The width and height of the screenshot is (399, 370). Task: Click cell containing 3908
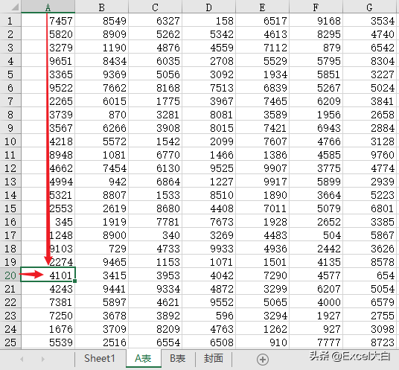coord(156,128)
